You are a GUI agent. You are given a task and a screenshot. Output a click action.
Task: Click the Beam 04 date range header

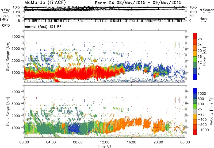(x=138, y=3)
